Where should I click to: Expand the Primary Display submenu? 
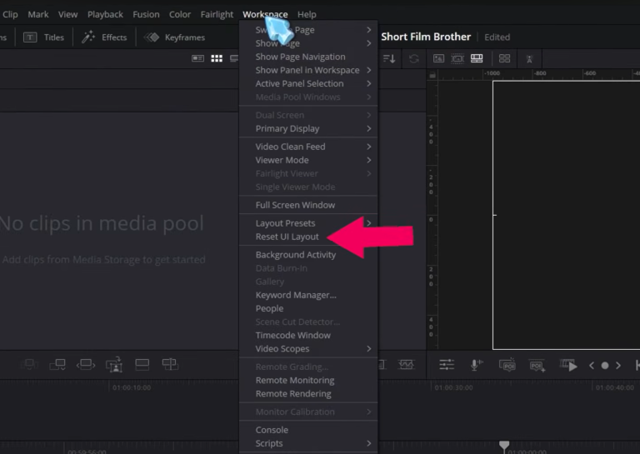[308, 128]
